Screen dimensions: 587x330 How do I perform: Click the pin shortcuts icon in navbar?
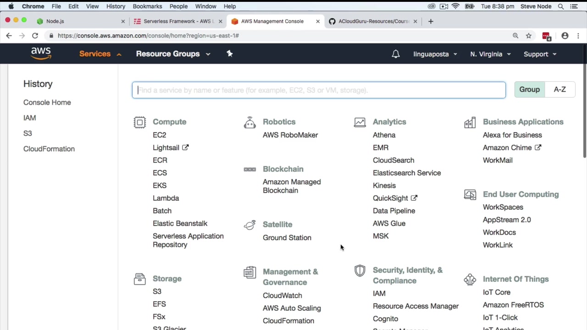pos(230,54)
